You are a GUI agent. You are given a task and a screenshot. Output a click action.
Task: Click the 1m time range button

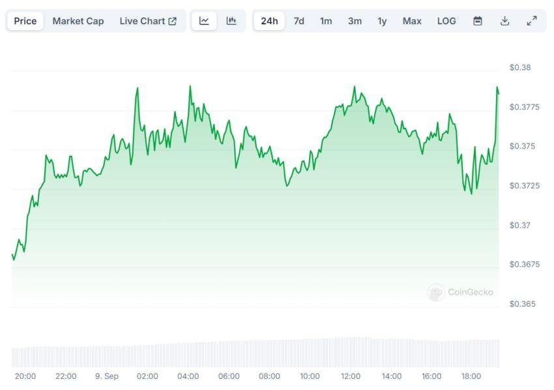(325, 20)
